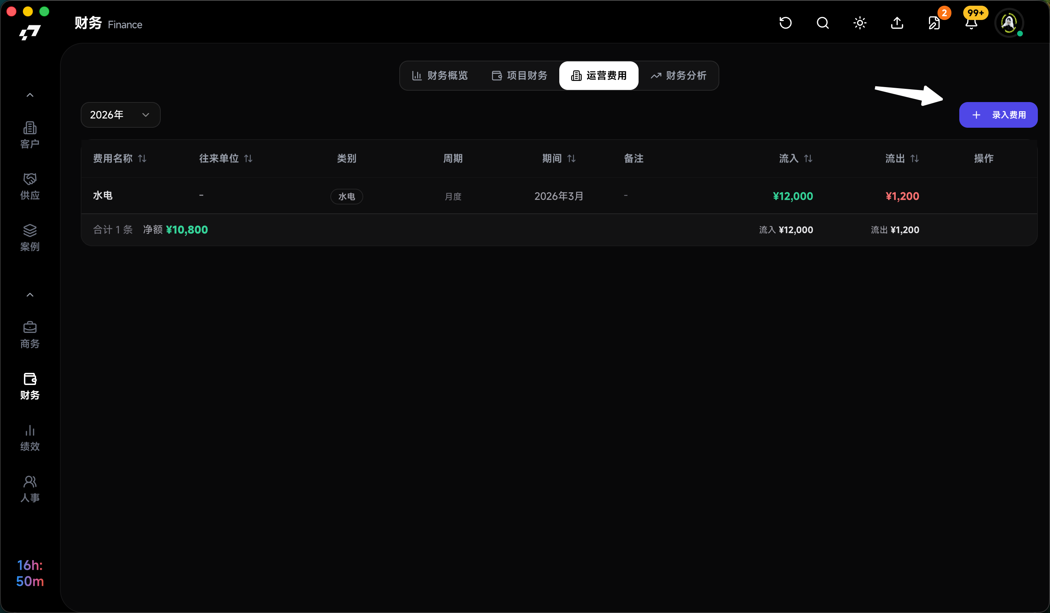Click the 2026年3月 period cell
Image resolution: width=1050 pixels, height=613 pixels.
559,196
